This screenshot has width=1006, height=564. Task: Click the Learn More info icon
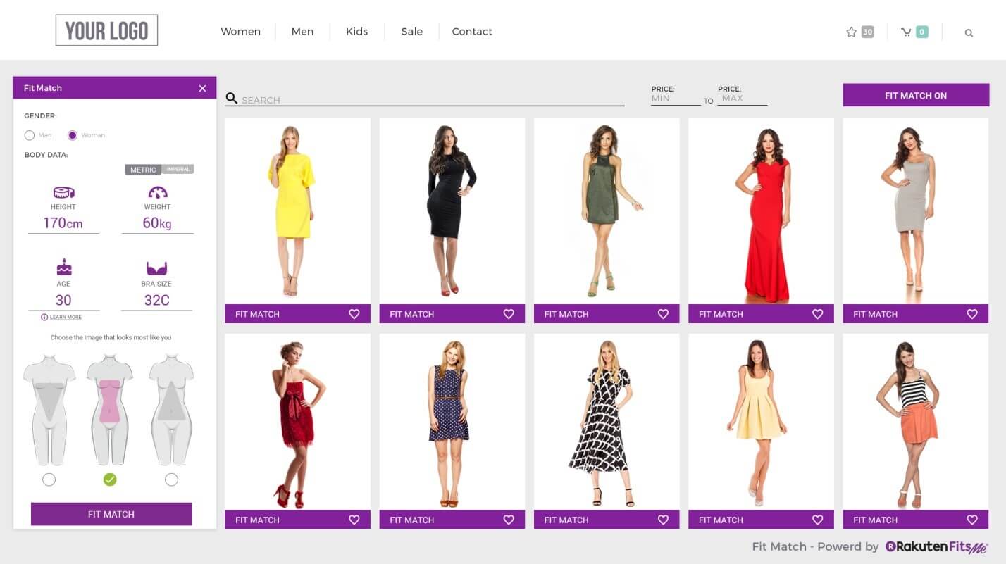(44, 318)
